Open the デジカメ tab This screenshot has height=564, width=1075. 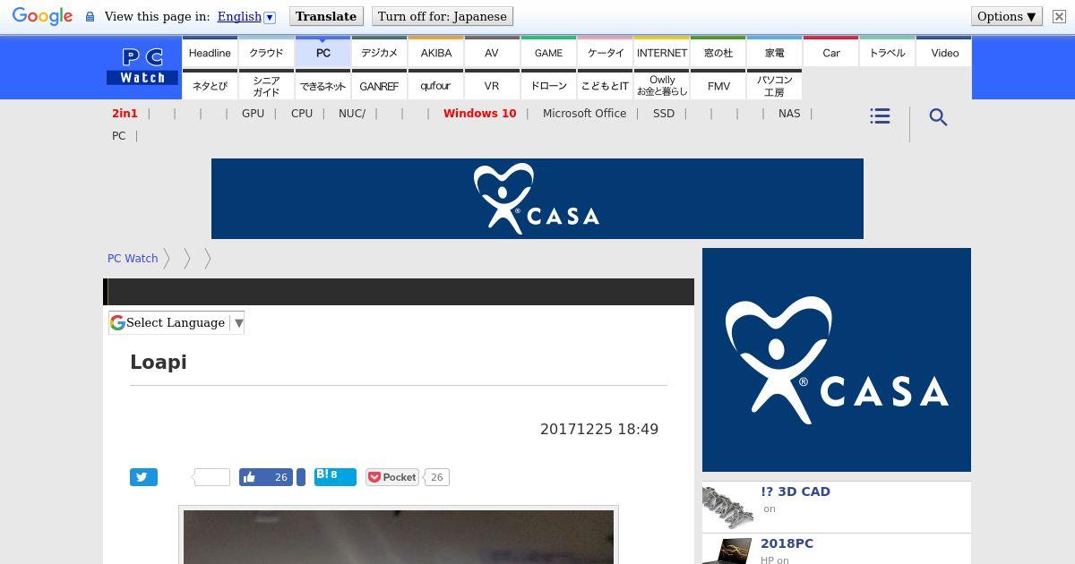[379, 52]
